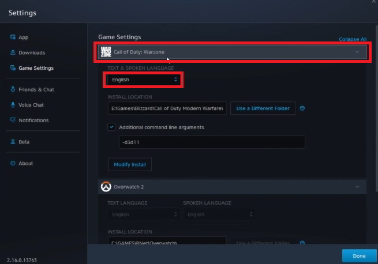Open Friends & Chat settings

36,89
